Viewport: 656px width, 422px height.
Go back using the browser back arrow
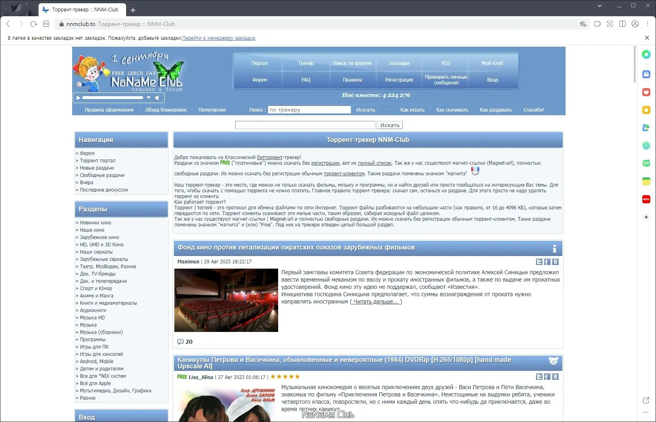(x=8, y=24)
